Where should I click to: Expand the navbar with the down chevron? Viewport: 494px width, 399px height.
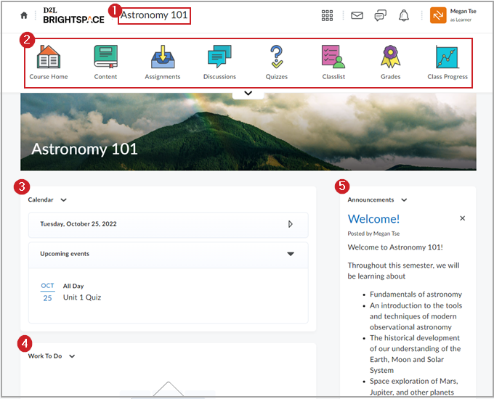click(x=248, y=93)
